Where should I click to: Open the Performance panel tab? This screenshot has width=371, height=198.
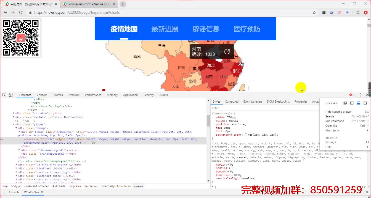pyautogui.click(x=93, y=95)
